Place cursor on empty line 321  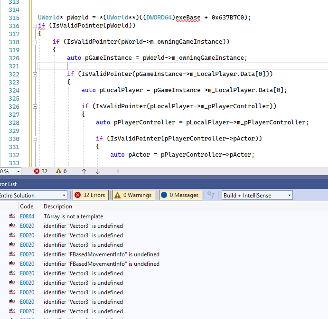point(182,66)
